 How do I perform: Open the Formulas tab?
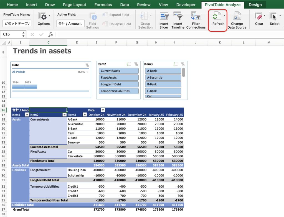point(103,5)
